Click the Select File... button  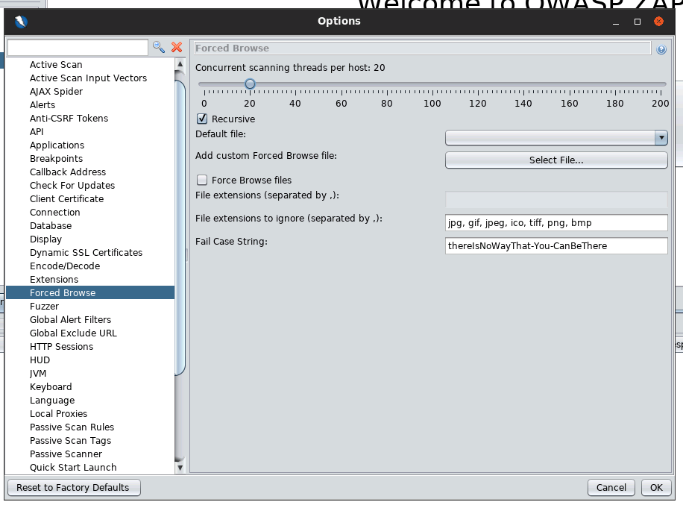(555, 160)
